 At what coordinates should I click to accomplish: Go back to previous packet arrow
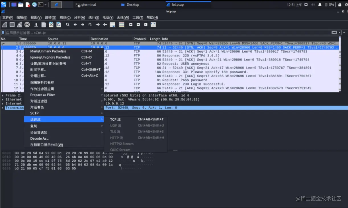(x=75, y=25)
